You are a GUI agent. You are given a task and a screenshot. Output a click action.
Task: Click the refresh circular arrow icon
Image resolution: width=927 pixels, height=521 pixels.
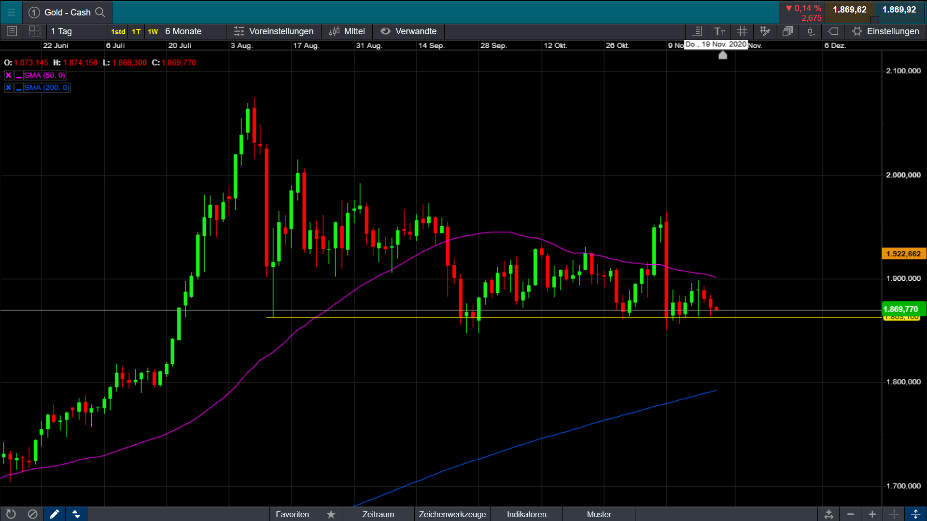coord(11,514)
